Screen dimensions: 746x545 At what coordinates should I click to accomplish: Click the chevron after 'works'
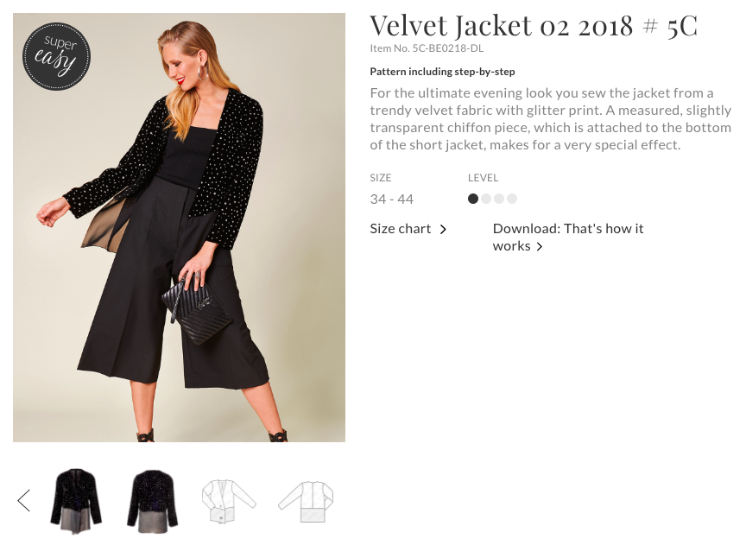[540, 247]
